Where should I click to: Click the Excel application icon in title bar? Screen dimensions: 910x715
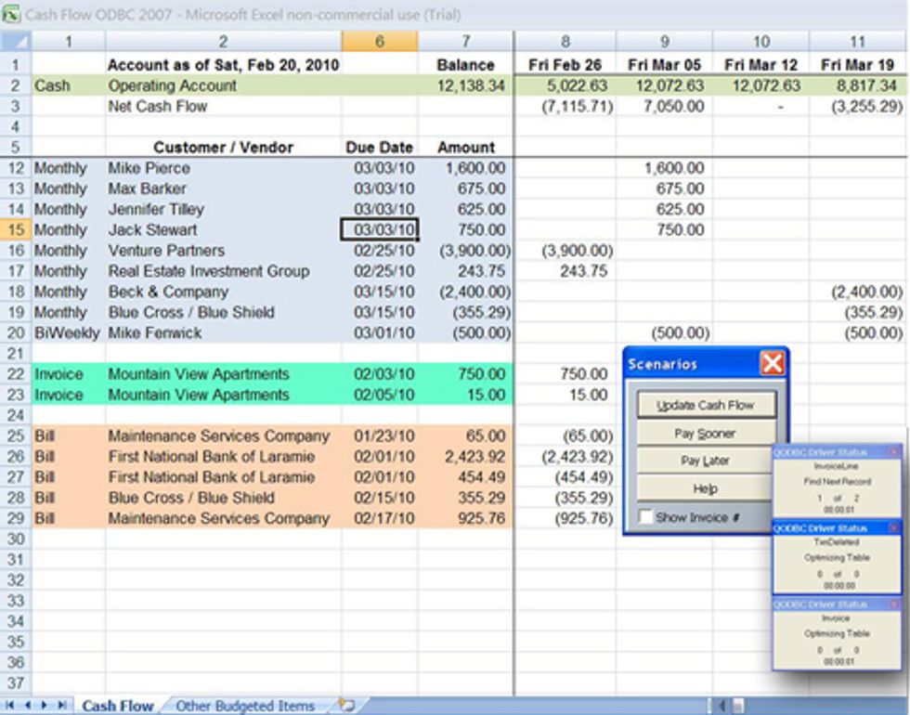tap(11, 13)
